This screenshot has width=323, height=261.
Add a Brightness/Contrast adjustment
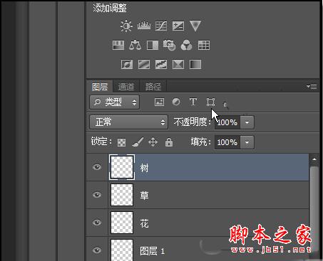tap(126, 26)
